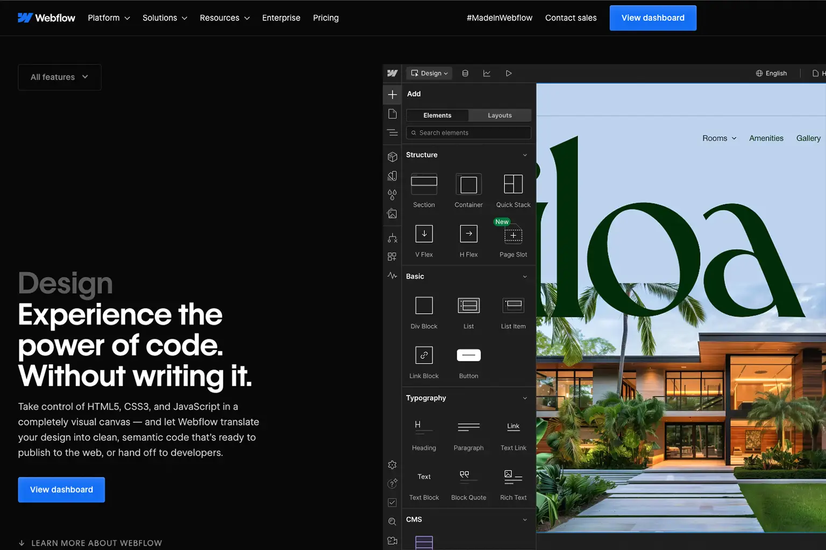Click View dashboard button below hero text
The height and width of the screenshot is (550, 826).
tap(61, 490)
